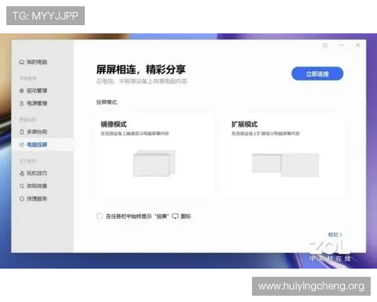Open the hamburger menu in title bar
The width and height of the screenshot is (377, 302).
(x=325, y=45)
